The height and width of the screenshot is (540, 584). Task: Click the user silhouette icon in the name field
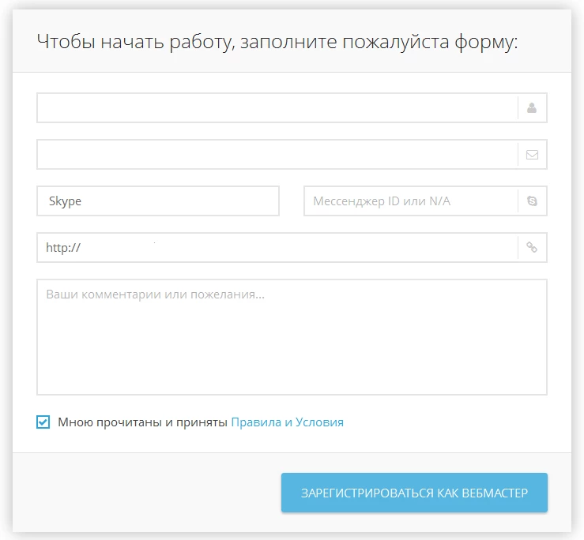(532, 108)
